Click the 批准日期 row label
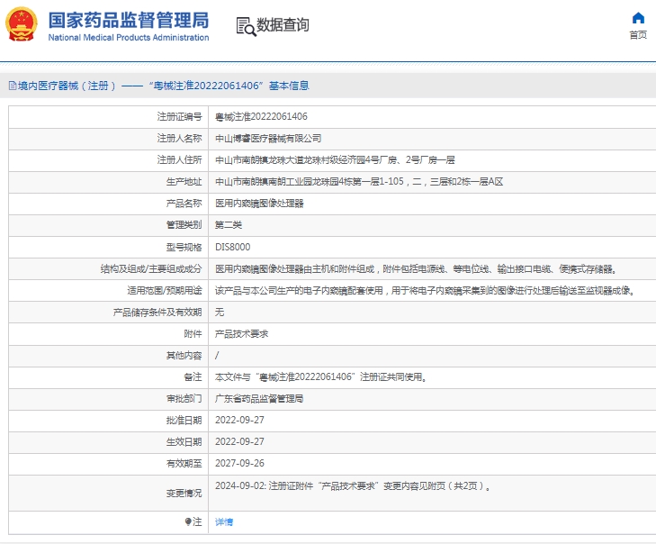The height and width of the screenshot is (544, 656). click(184, 420)
